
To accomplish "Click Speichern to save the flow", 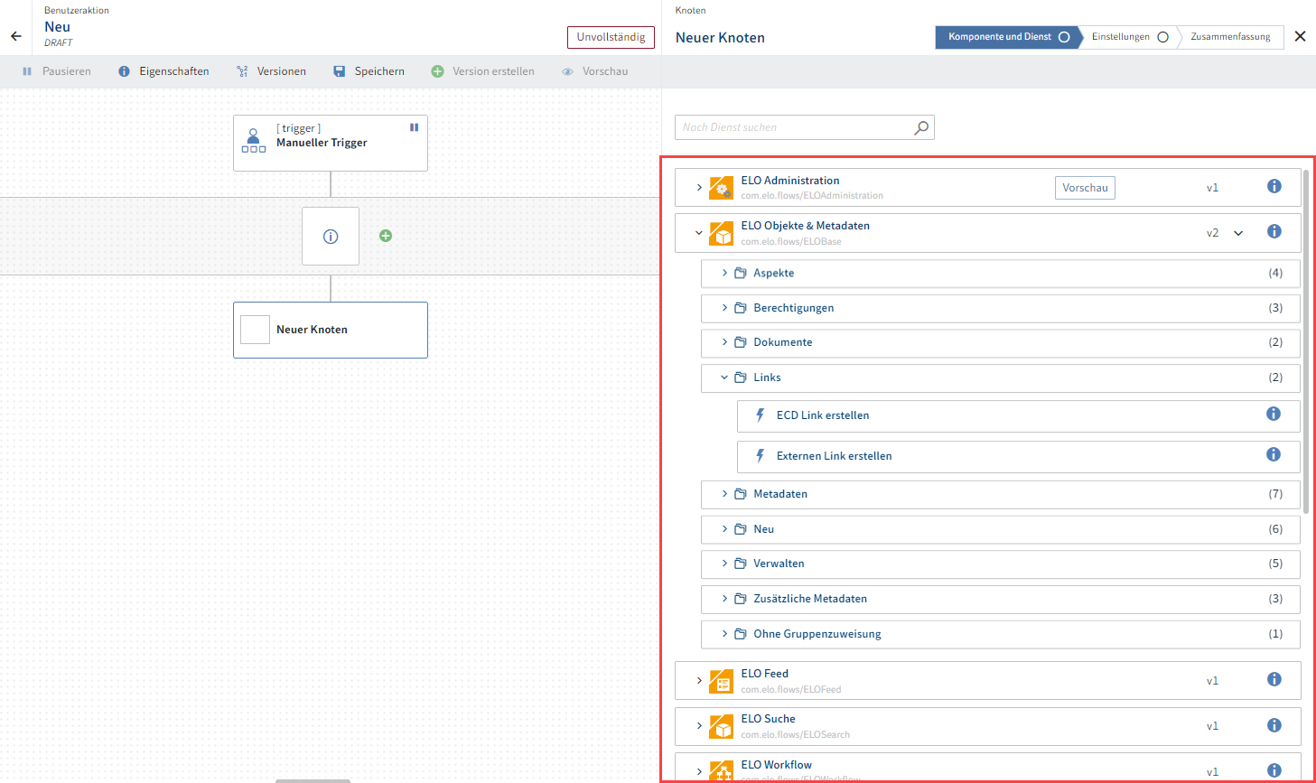I will [x=369, y=71].
